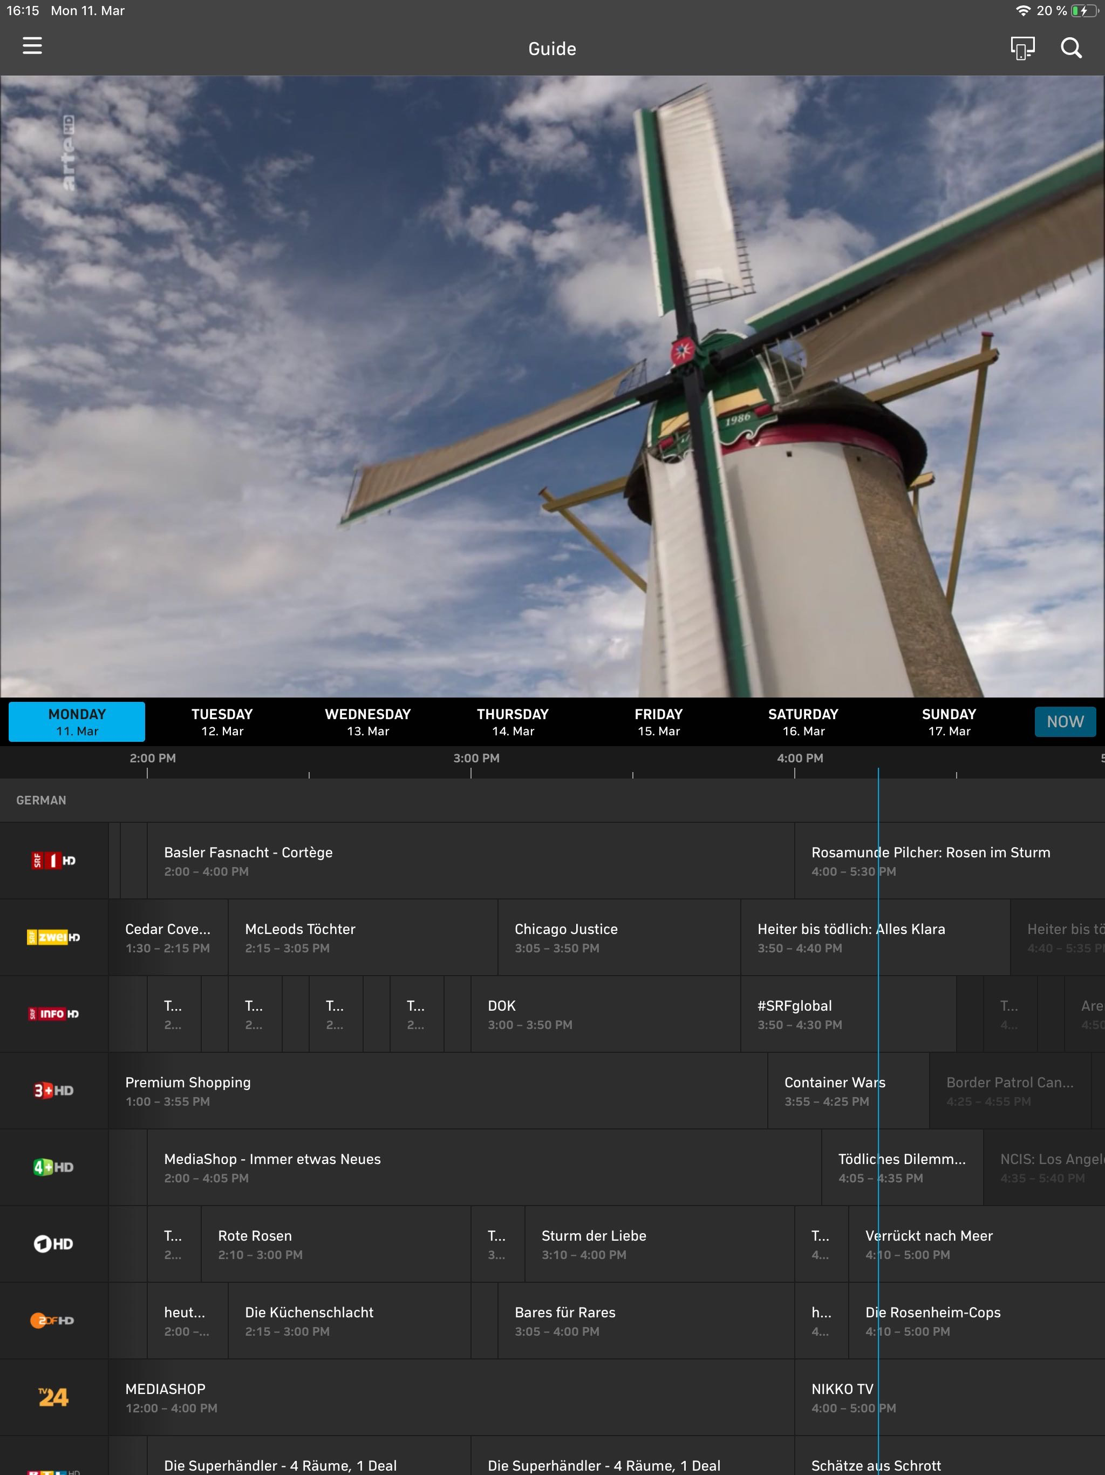Image resolution: width=1105 pixels, height=1475 pixels.
Task: Open Rosamunde Pilcher: Rosen im Sturm
Action: tap(950, 860)
